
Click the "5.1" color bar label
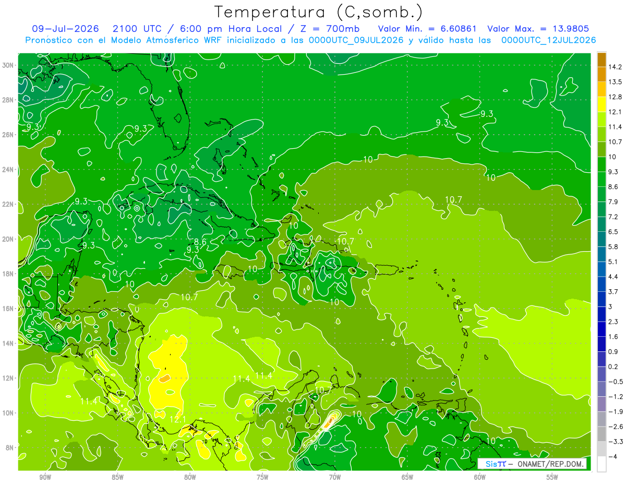612,262
